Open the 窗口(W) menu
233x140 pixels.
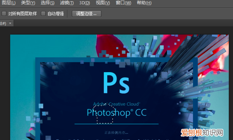(123, 3)
